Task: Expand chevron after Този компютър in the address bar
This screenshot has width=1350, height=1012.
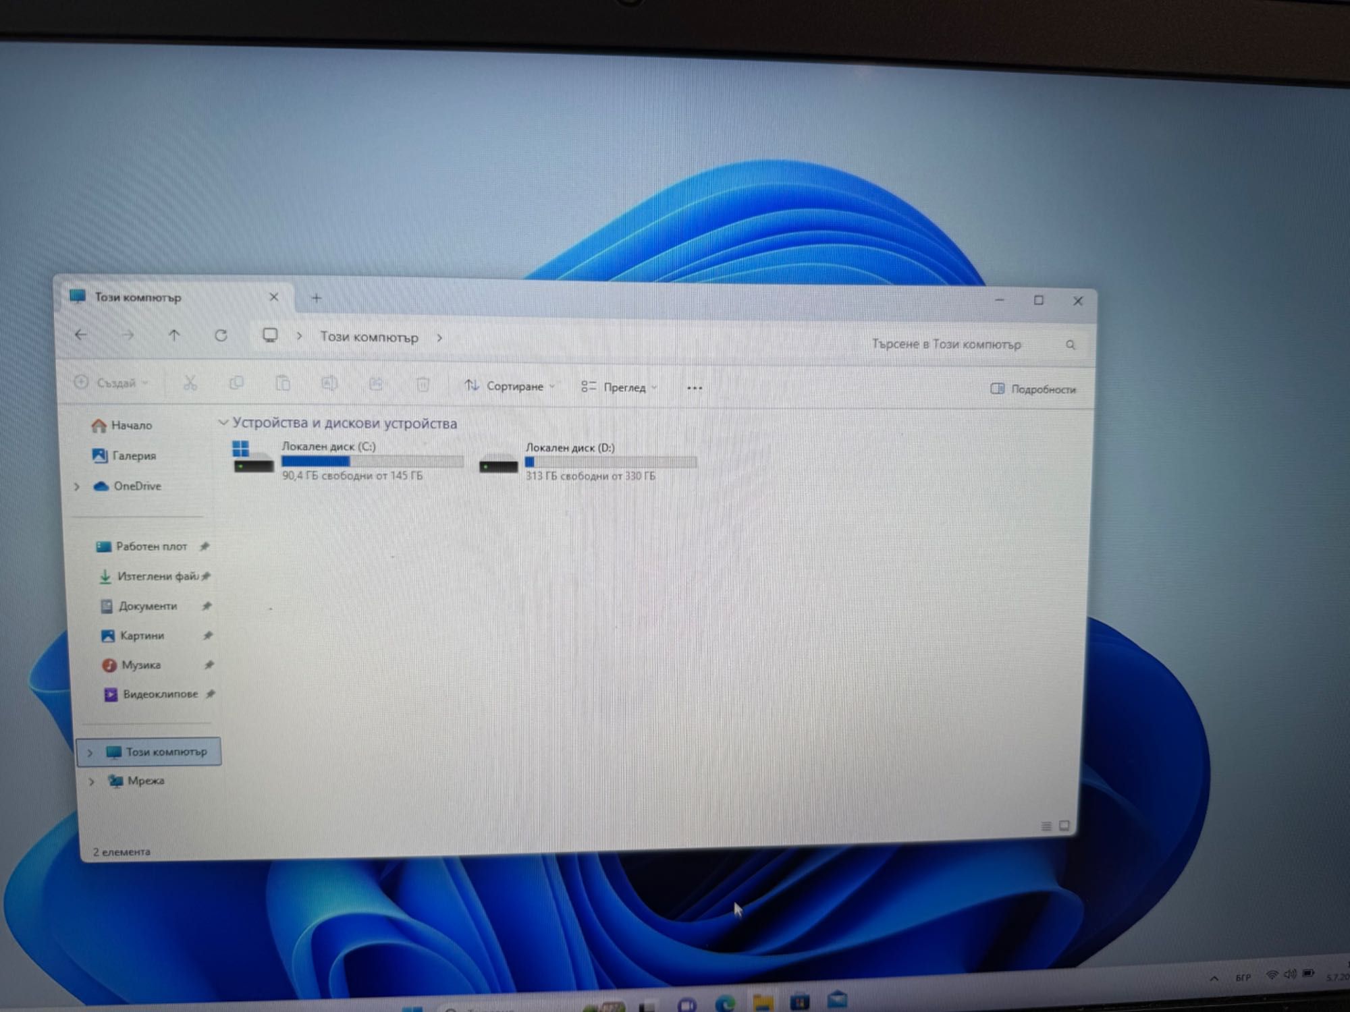Action: pyautogui.click(x=439, y=337)
